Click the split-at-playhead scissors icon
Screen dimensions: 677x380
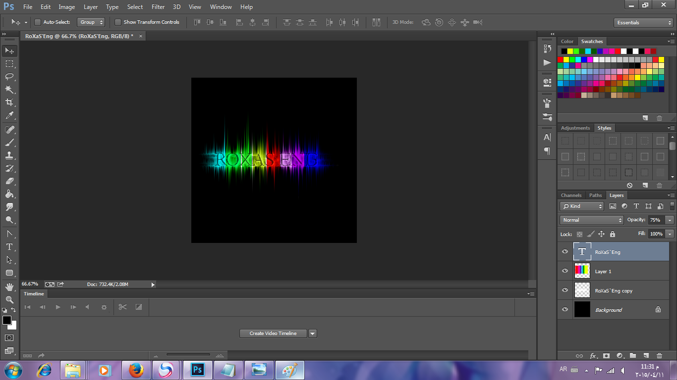pyautogui.click(x=122, y=307)
